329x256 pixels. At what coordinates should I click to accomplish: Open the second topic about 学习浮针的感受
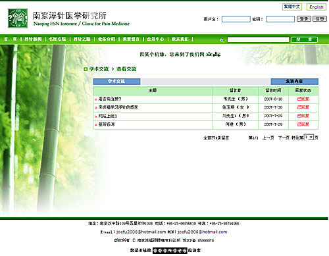pyautogui.click(x=118, y=107)
